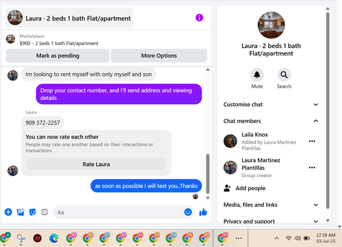Open Wi-Fi network settings in tray
Image resolution: width=342 pixels, height=247 pixels.
pos(289,238)
